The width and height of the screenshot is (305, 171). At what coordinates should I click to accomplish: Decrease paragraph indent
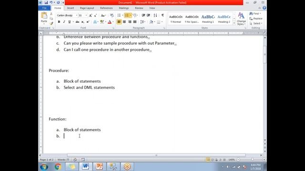point(143,15)
